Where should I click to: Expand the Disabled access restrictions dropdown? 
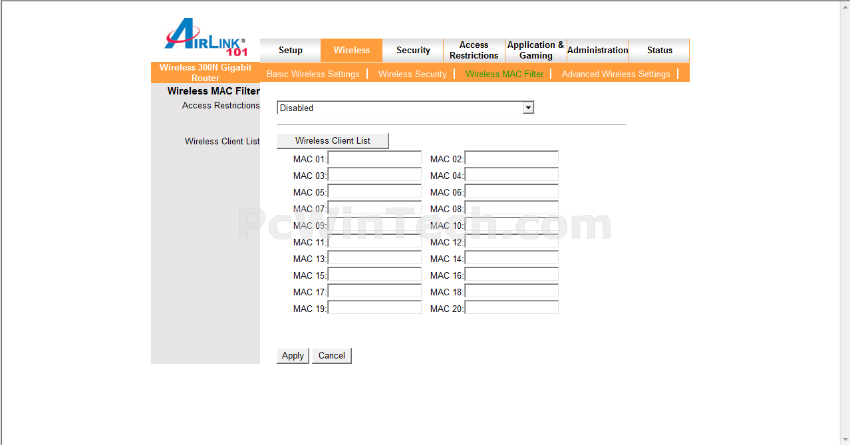(406, 108)
